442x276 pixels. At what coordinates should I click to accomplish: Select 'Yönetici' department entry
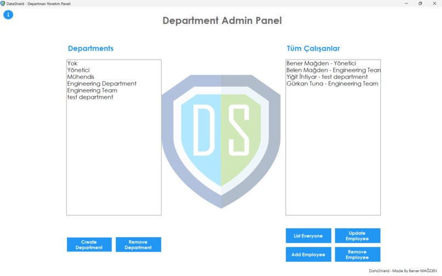(114, 70)
